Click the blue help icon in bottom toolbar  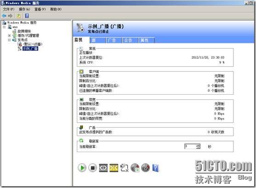click(156, 168)
